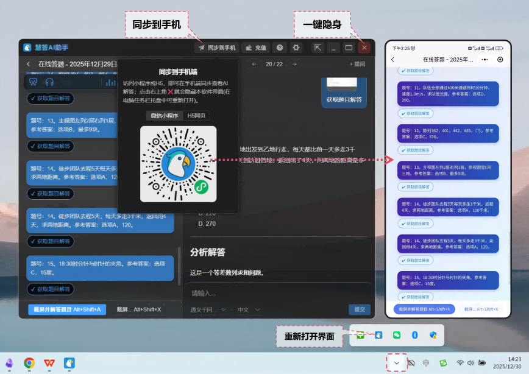
Task: Expand the hidden tray icons chevron
Action: 397,363
